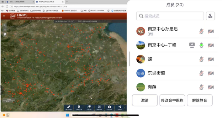This screenshot has width=222, height=118.
Task: Click the 邀请 invite button
Action: (145, 100)
